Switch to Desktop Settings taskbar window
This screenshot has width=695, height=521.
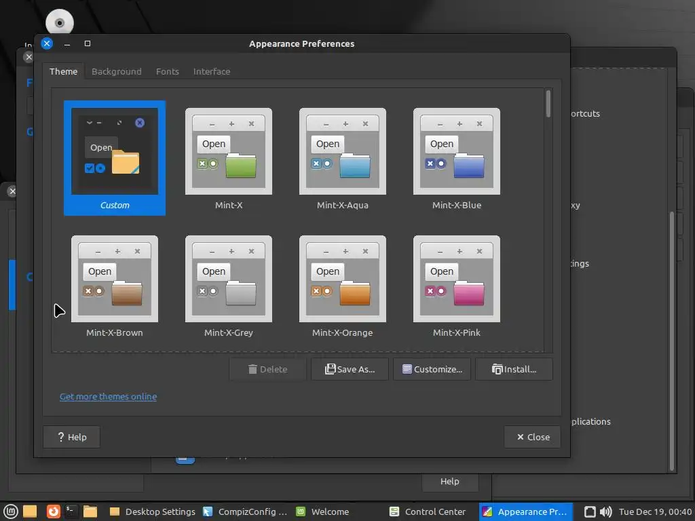point(152,512)
